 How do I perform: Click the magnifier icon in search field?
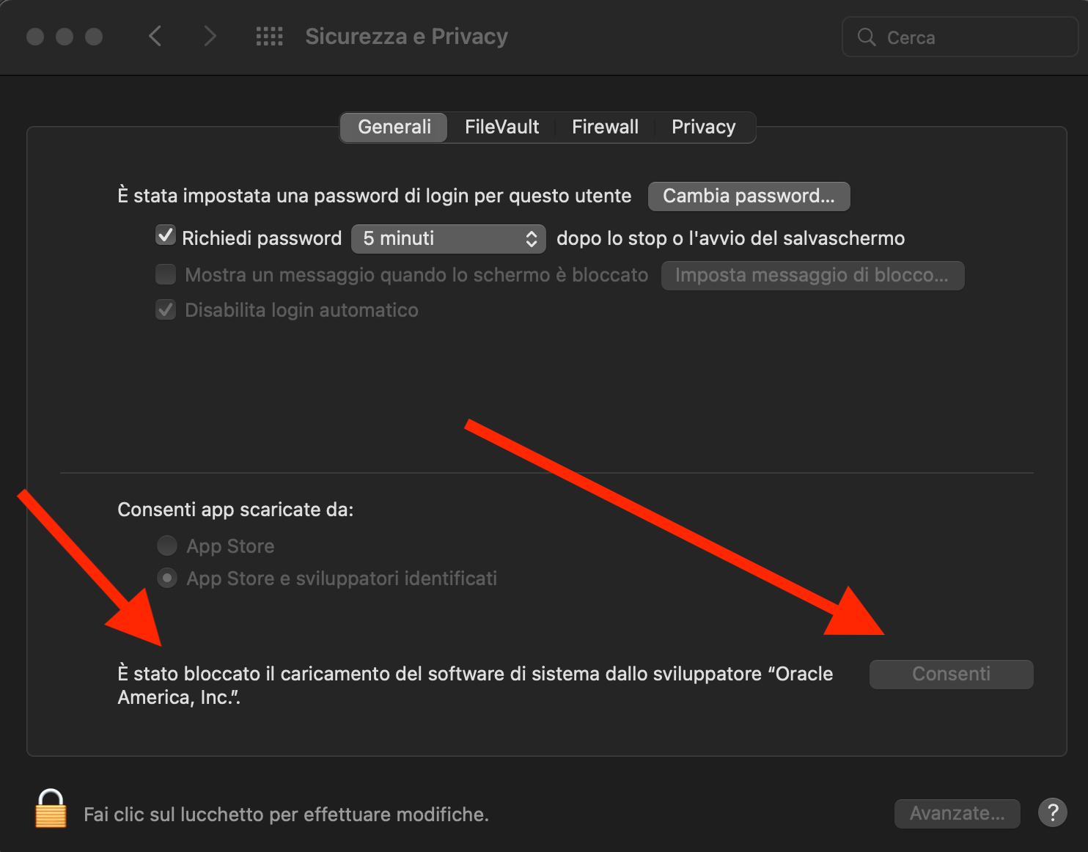(x=867, y=37)
